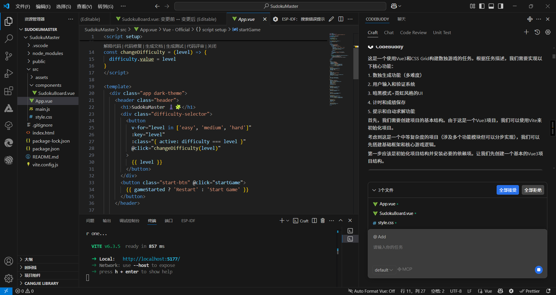Split the editor to the right

[x=341, y=19]
